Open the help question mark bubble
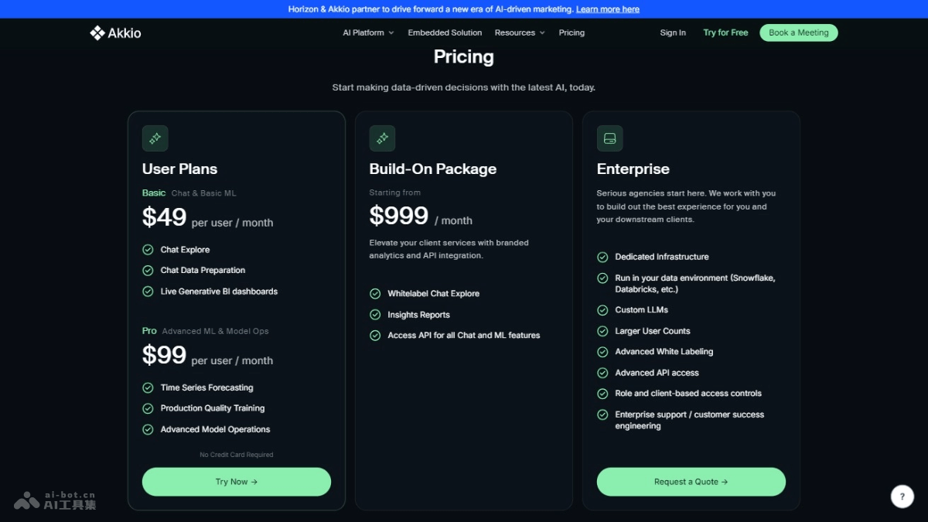The height and width of the screenshot is (522, 928). tap(902, 496)
